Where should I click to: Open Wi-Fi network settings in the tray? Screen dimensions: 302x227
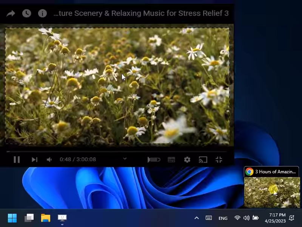[237, 218]
